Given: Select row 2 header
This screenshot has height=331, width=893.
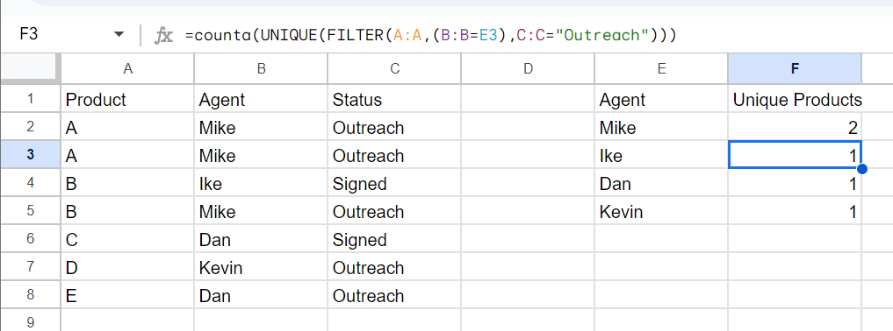Looking at the screenshot, I should [x=30, y=127].
